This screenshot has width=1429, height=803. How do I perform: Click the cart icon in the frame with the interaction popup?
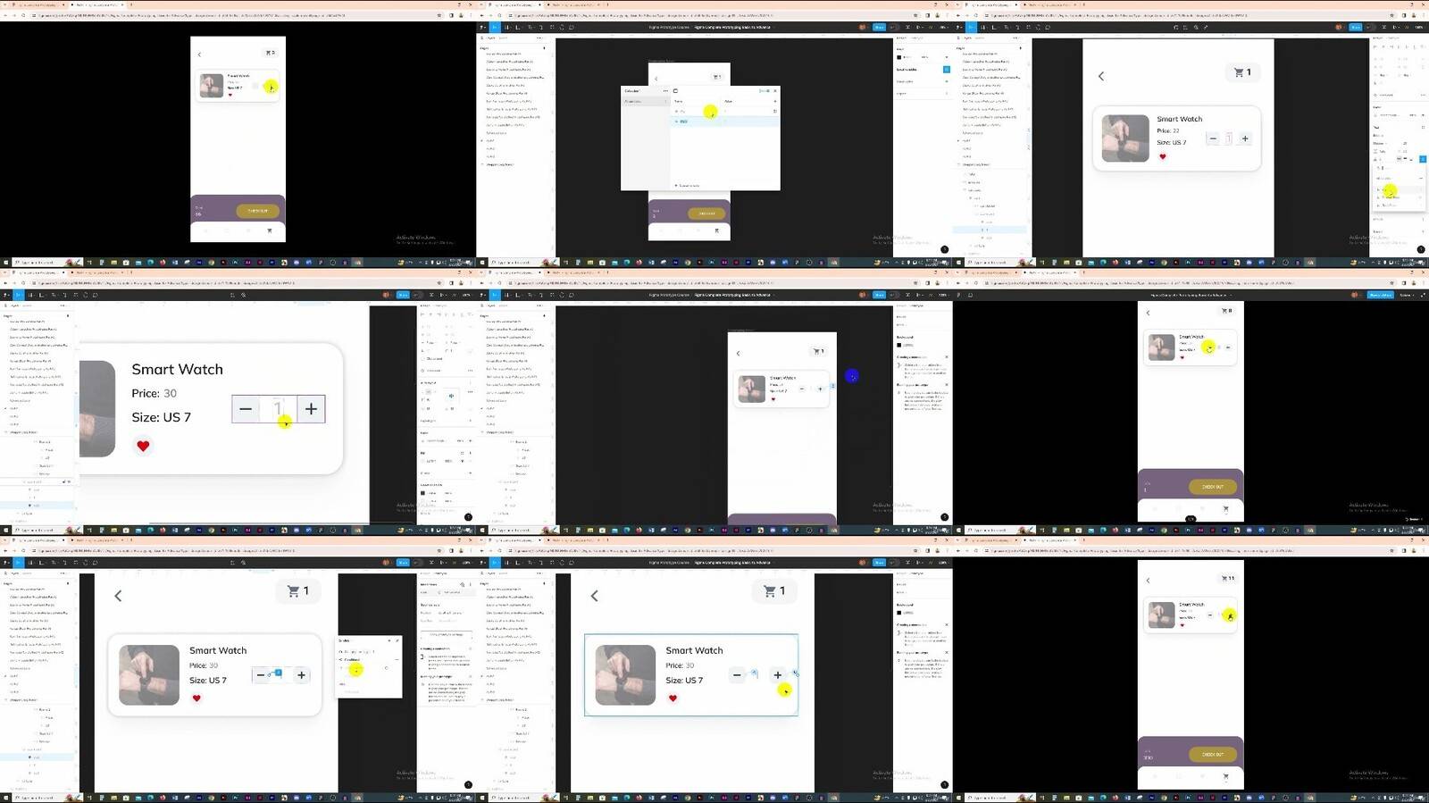pos(293,591)
